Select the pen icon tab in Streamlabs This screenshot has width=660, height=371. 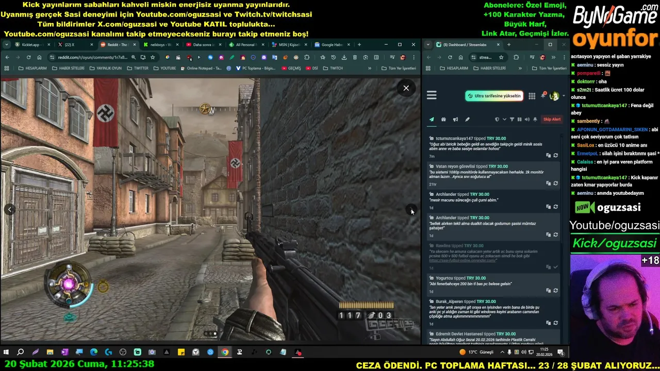pos(467,120)
